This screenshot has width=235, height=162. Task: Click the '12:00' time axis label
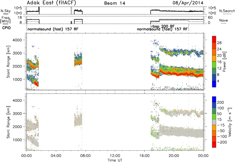pos(115,156)
